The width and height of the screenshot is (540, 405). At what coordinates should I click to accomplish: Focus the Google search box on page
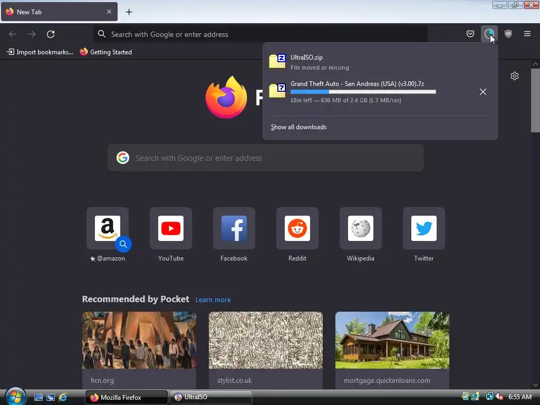[x=266, y=158]
